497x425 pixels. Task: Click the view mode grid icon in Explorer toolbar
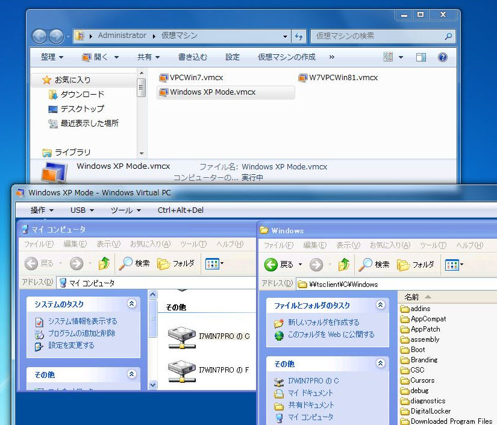[x=388, y=57]
